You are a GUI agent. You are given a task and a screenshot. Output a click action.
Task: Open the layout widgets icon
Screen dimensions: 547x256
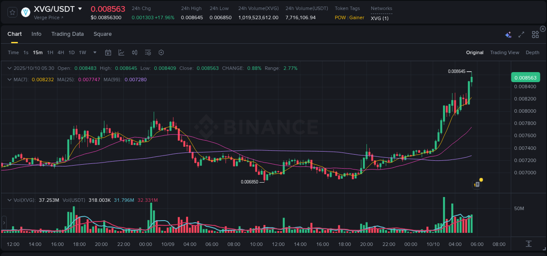[535, 34]
